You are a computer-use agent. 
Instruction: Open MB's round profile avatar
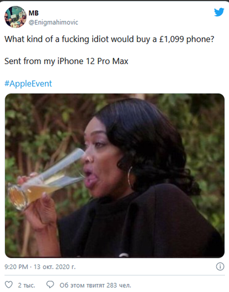[x=15, y=17]
